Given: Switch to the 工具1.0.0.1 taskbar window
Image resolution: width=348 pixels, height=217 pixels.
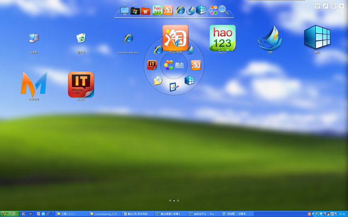Looking at the screenshot, I should (x=72, y=214).
